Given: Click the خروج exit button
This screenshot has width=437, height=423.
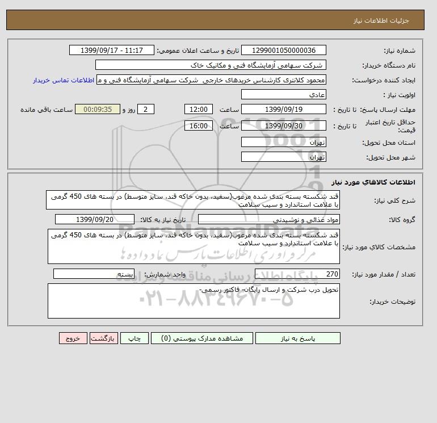Looking at the screenshot, I should [x=73, y=338].
